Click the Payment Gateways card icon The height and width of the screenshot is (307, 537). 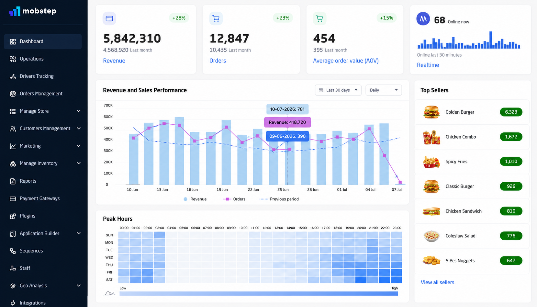(13, 199)
